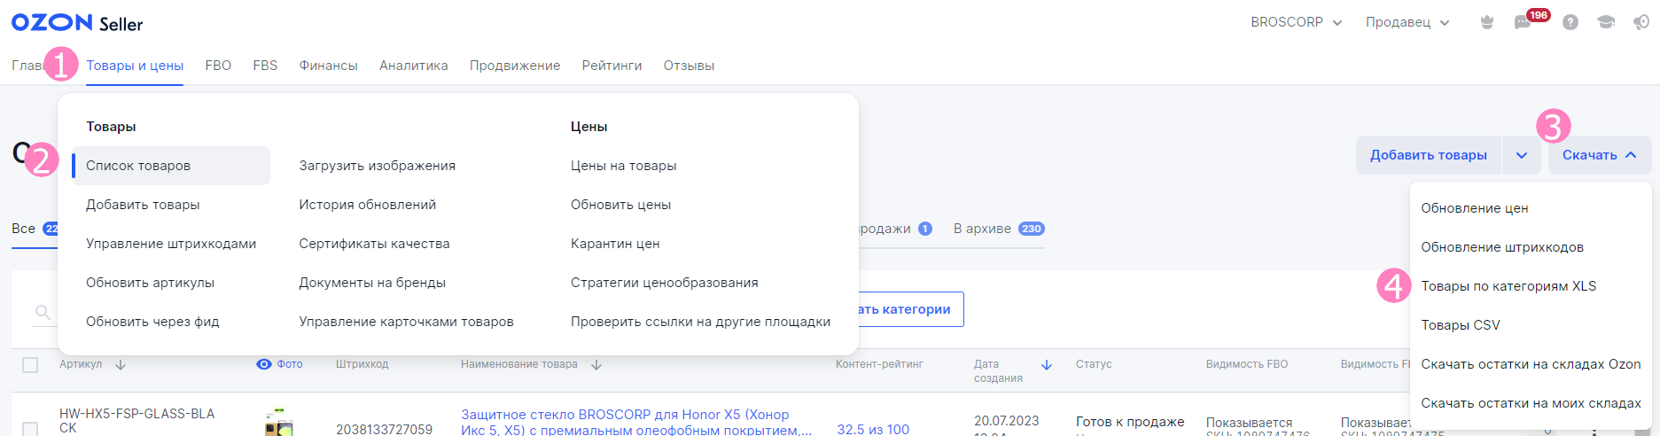The image size is (1660, 436).
Task: Open the OZON Seller logo homepage
Action: (x=77, y=22)
